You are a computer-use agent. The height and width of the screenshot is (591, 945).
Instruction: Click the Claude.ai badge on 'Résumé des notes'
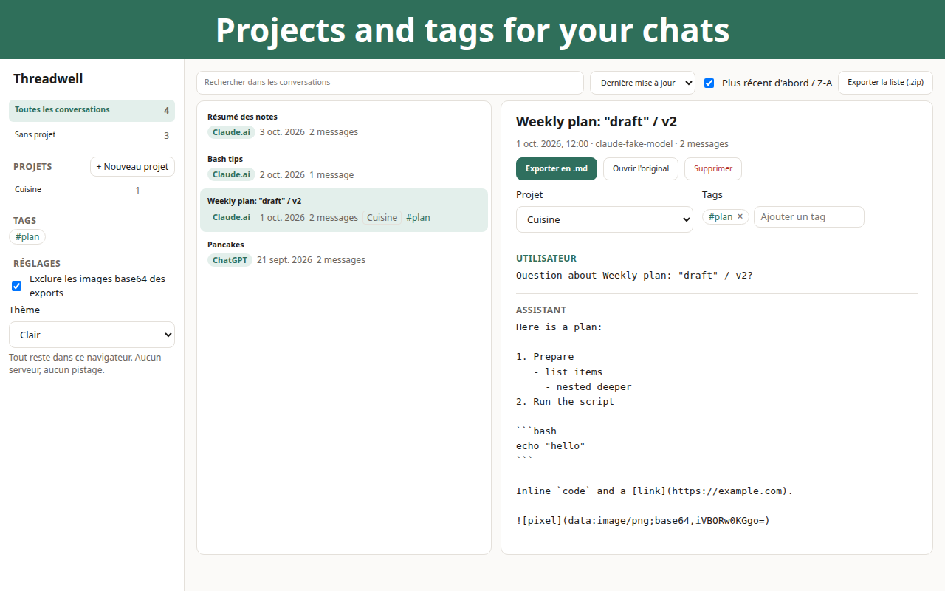click(x=231, y=132)
